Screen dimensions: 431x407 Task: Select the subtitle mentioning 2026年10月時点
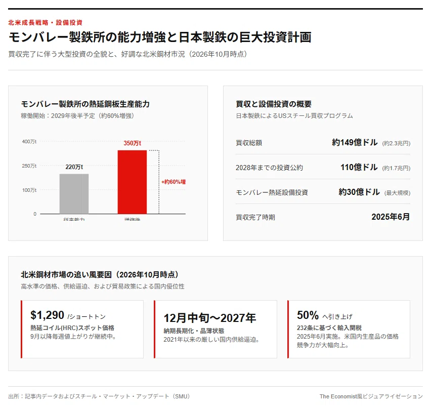pos(127,54)
